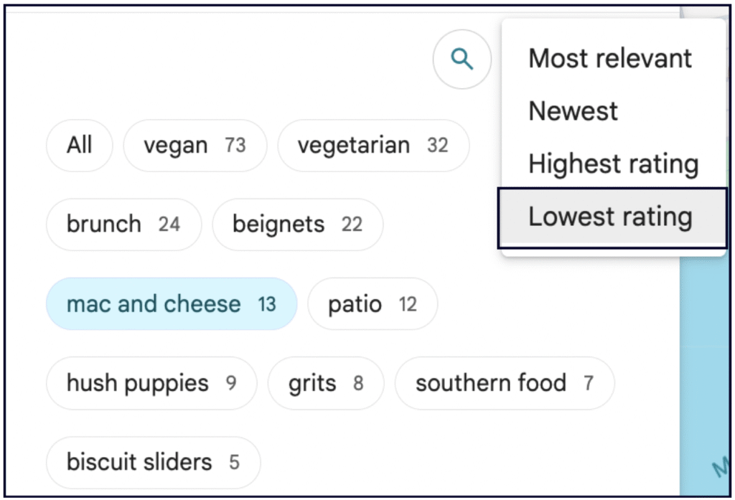735x500 pixels.
Task: Click the search reviews magnifier icon
Action: click(462, 60)
